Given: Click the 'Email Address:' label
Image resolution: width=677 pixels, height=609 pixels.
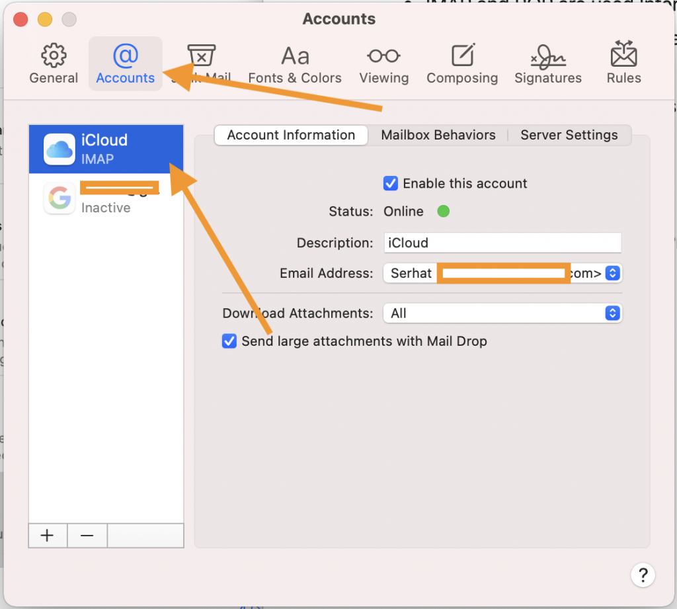Looking at the screenshot, I should coord(326,273).
